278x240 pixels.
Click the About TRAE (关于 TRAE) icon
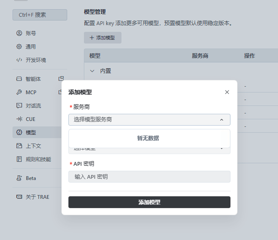click(19, 197)
